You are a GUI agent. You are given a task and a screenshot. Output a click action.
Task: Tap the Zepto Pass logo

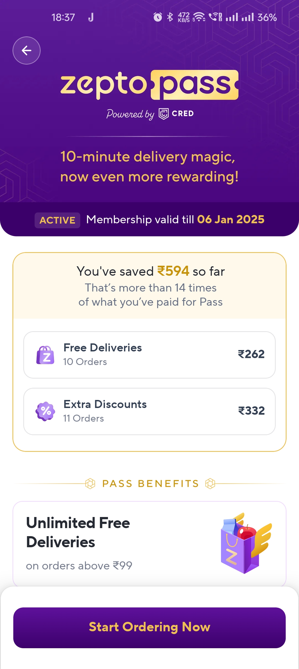click(149, 85)
